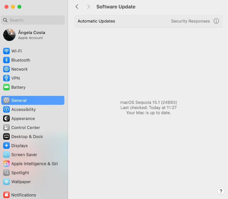
Task: Select Apple Intelligence & Siri label
Action: (34, 164)
